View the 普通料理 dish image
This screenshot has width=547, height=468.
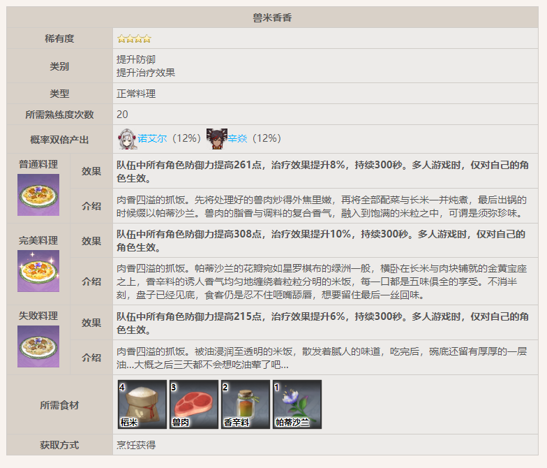click(x=38, y=195)
